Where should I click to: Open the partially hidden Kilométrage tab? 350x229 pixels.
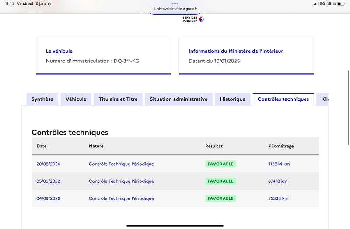click(x=322, y=99)
